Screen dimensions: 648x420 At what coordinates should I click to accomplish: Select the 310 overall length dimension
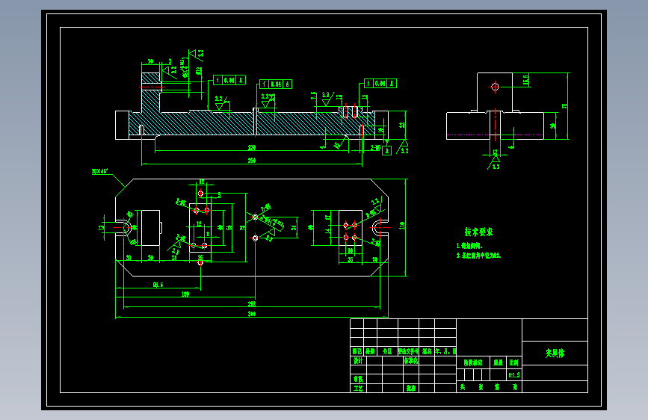click(252, 314)
